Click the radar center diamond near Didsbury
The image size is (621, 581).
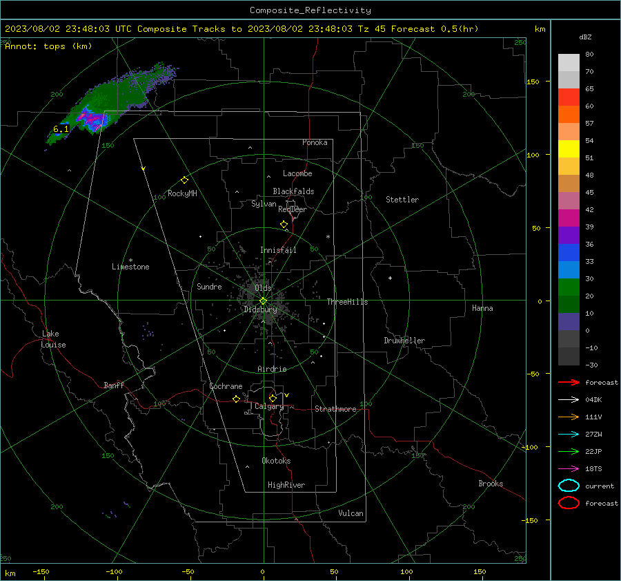pyautogui.click(x=264, y=301)
